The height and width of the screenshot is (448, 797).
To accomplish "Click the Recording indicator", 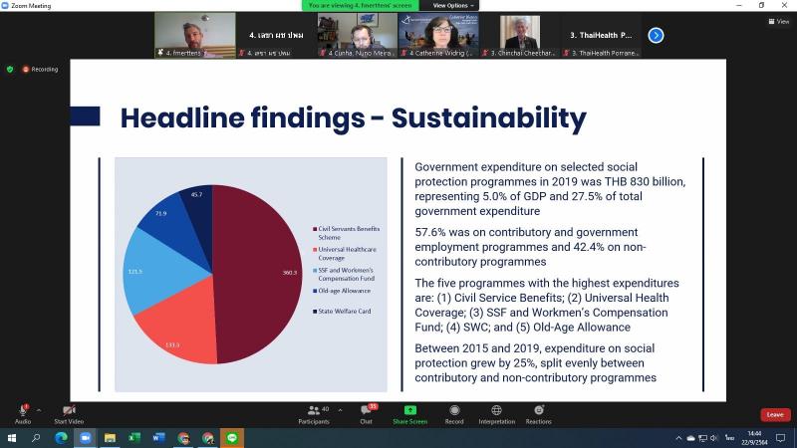I will [x=40, y=69].
